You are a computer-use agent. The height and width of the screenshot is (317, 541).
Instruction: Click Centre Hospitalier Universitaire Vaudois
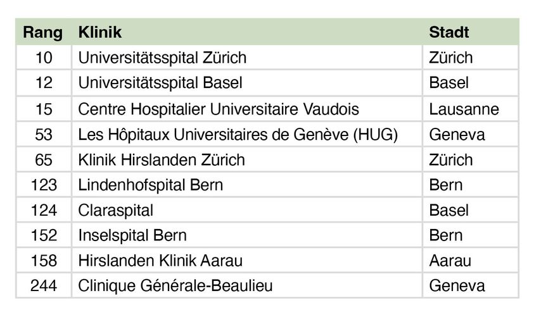click(x=218, y=109)
